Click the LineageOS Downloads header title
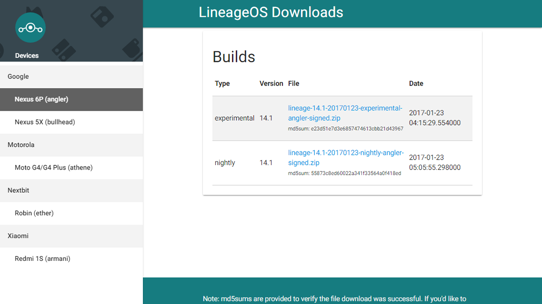The width and height of the screenshot is (542, 304). click(271, 12)
